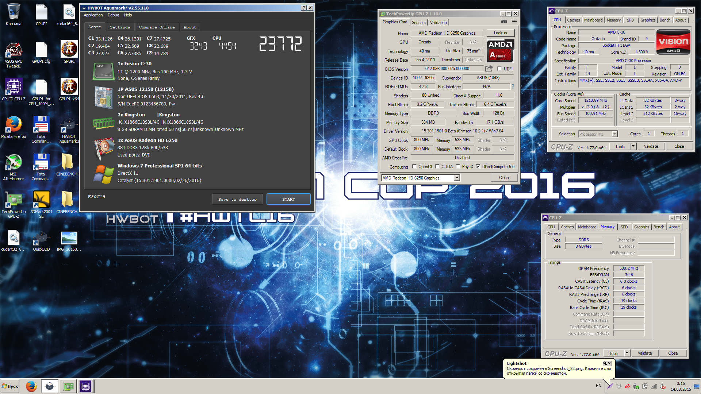Toggle UEFI checkbox in GPU-Z

click(x=499, y=69)
